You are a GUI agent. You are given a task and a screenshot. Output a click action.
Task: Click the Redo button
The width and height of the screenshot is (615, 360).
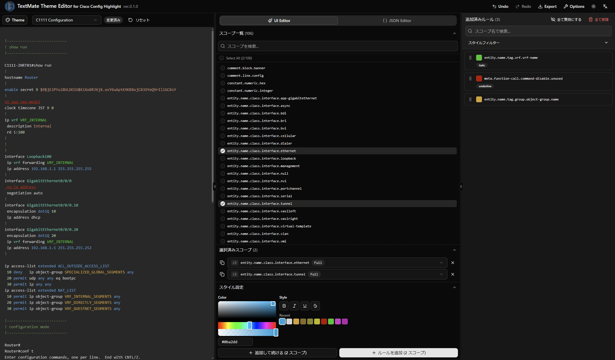[523, 6]
